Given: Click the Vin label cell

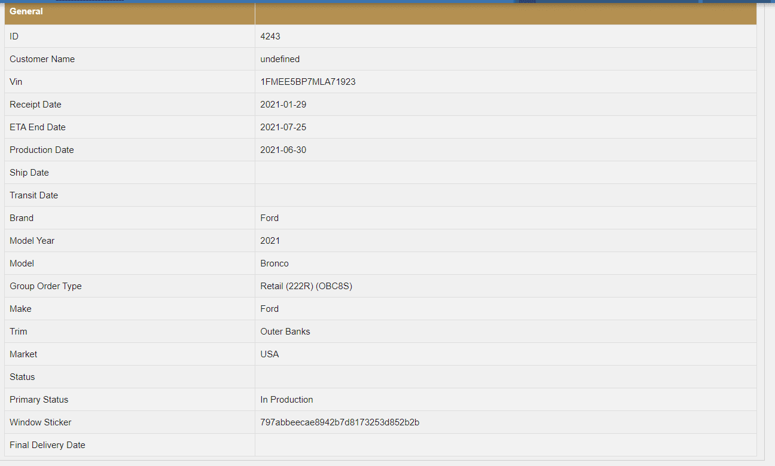Looking at the screenshot, I should pyautogui.click(x=130, y=82).
